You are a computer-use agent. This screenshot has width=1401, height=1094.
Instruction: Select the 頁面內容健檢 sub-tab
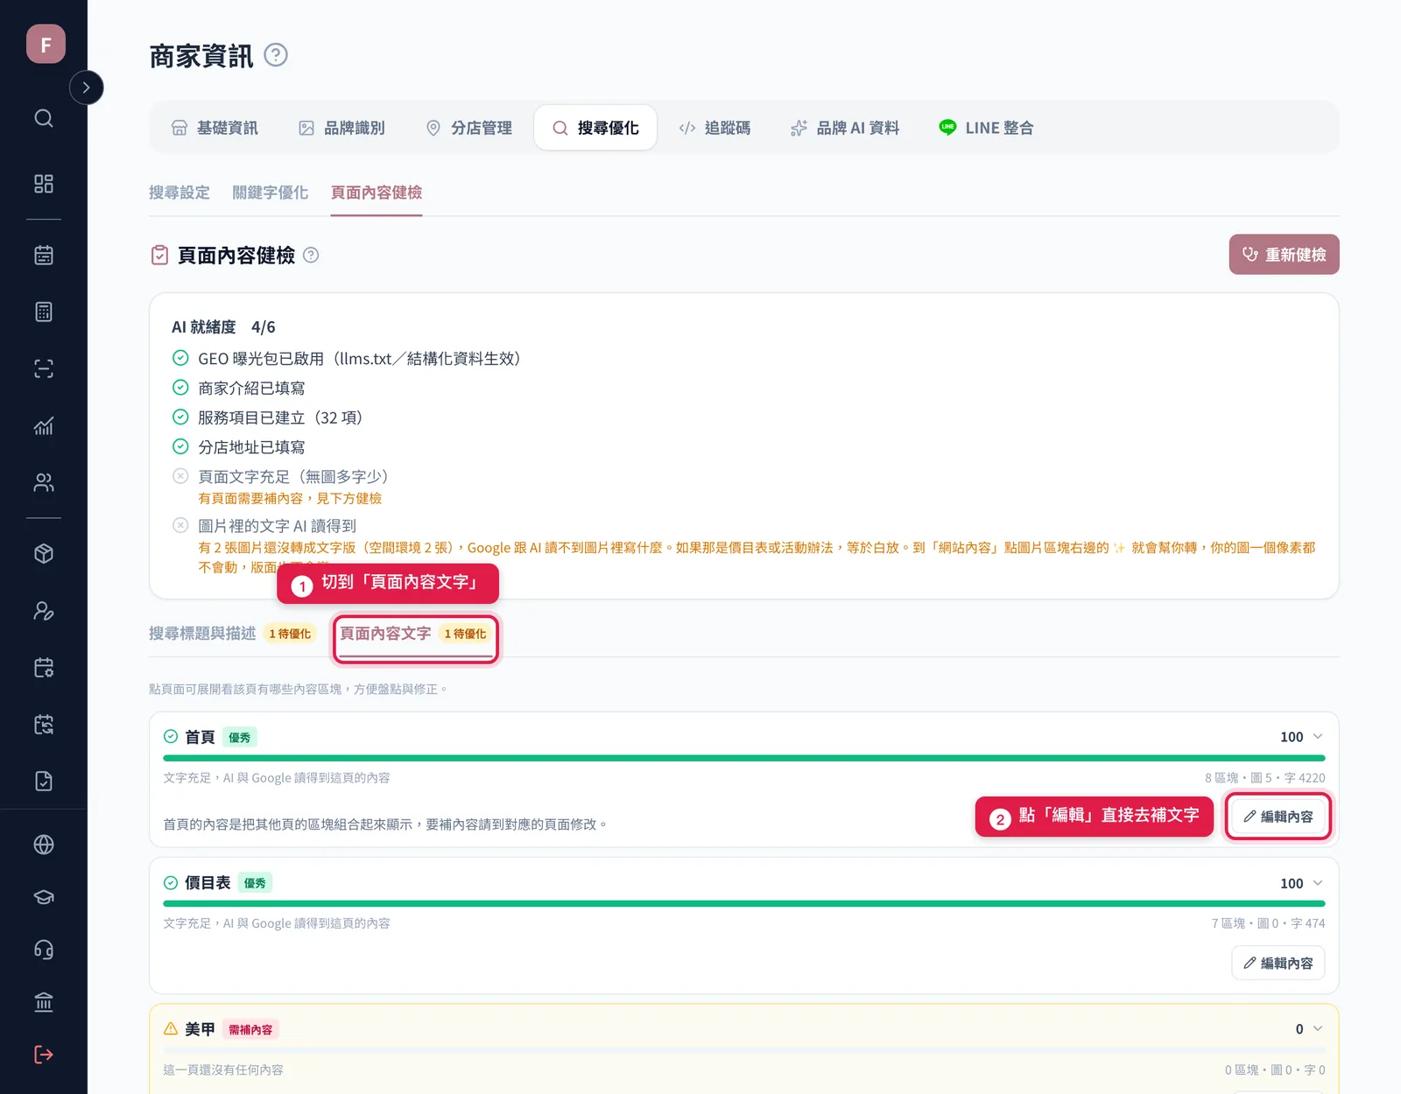(x=377, y=193)
